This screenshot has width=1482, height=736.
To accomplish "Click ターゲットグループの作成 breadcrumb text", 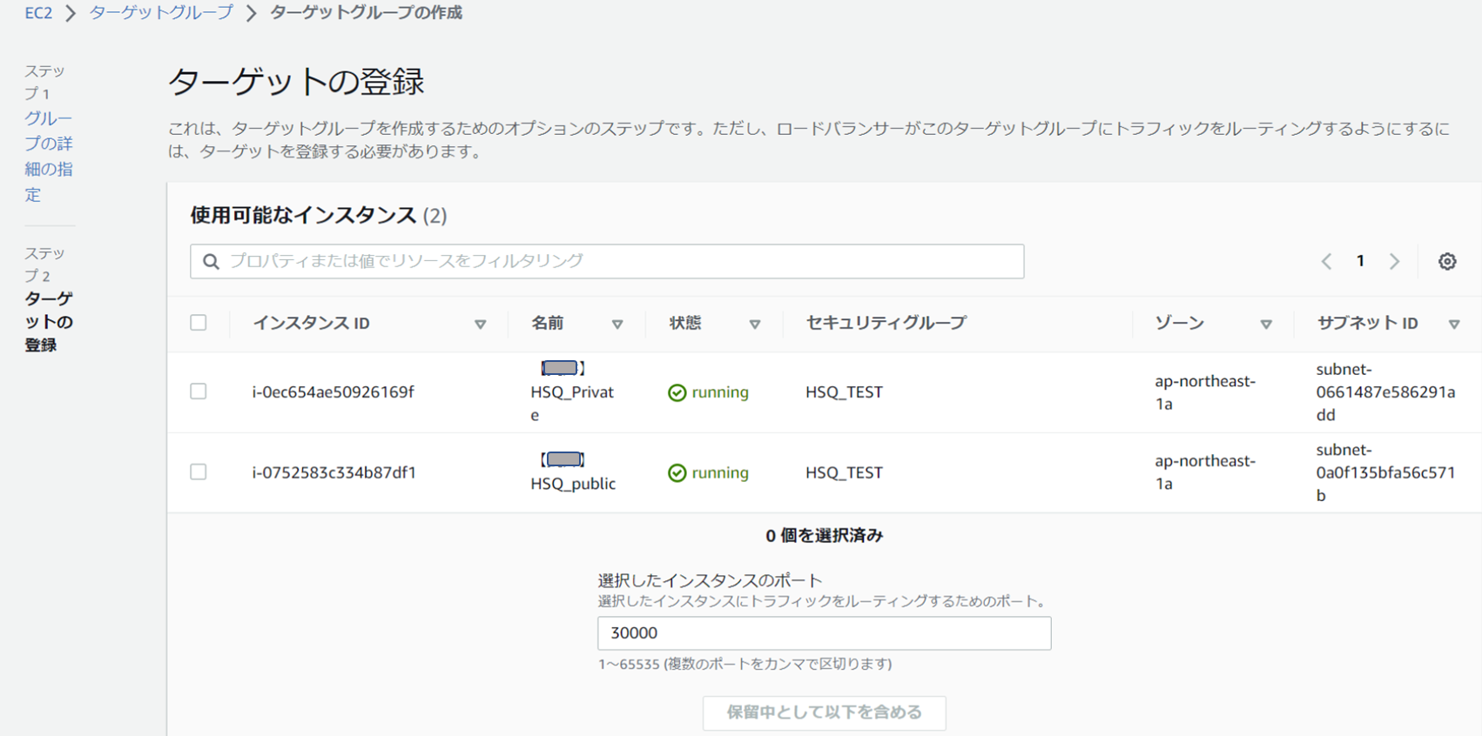I will pyautogui.click(x=366, y=13).
